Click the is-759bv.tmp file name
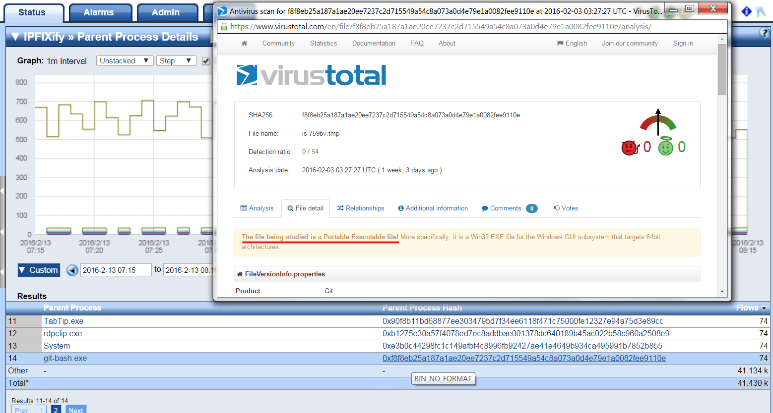 tap(321, 134)
